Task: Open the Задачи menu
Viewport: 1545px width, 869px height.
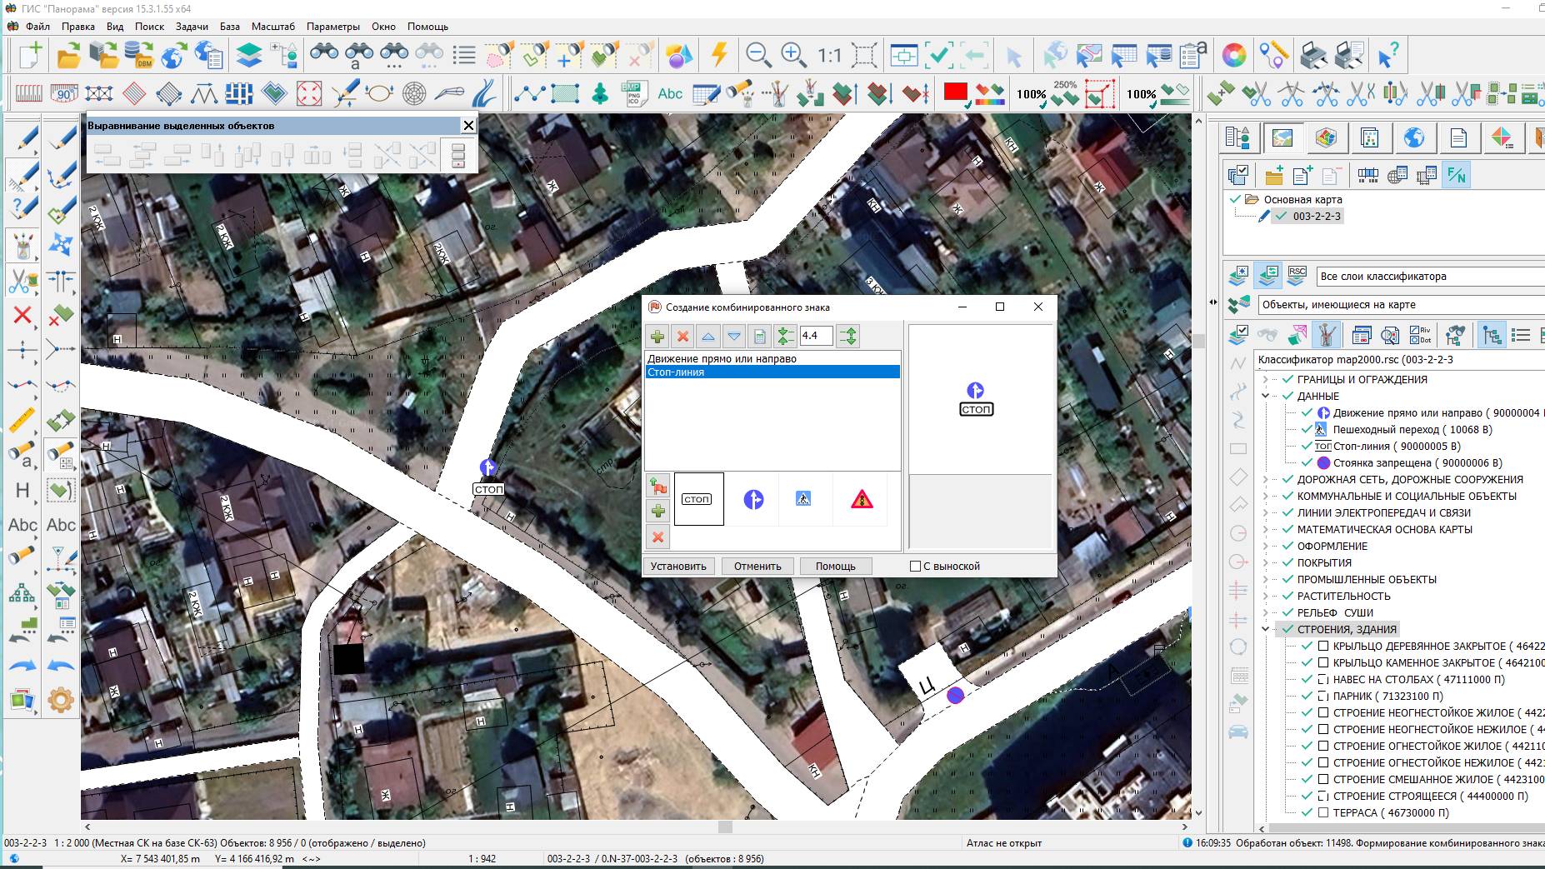Action: pyautogui.click(x=192, y=27)
